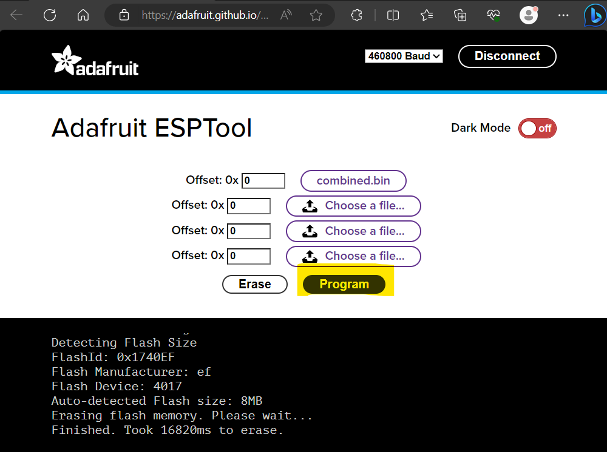
Task: Expand the 460800 Baud rate dropdown
Action: [404, 56]
